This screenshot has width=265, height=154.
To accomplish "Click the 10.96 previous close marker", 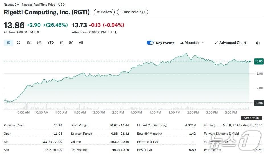I will pyautogui.click(x=259, y=103).
